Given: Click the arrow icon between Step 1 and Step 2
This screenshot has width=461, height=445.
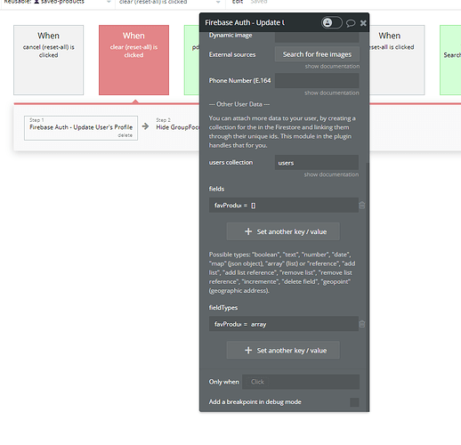Looking at the screenshot, I should point(145,126).
